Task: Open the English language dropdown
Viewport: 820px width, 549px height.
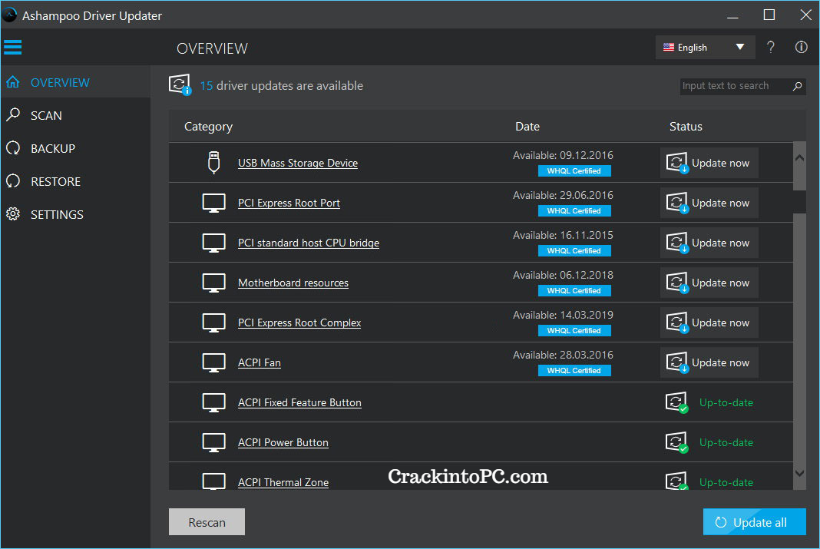Action: pos(705,47)
